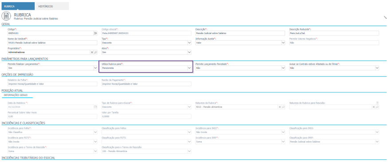Expand Incidência para IRRF dropdown
The image size is (388, 162).
[283, 142]
